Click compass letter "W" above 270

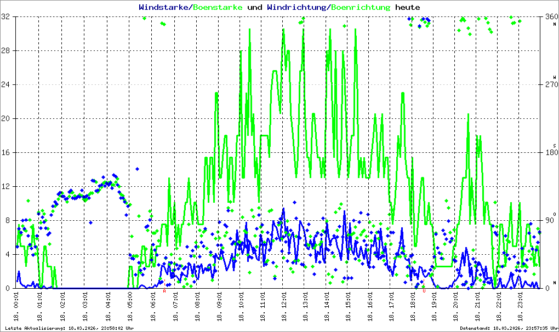[555, 77]
